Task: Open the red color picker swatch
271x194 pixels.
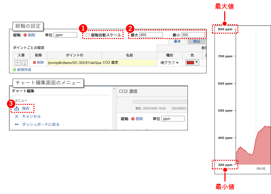Action: [192, 63]
